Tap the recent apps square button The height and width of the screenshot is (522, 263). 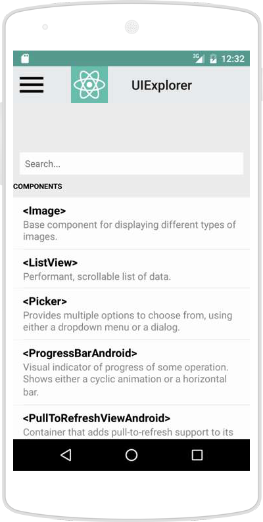point(197,455)
